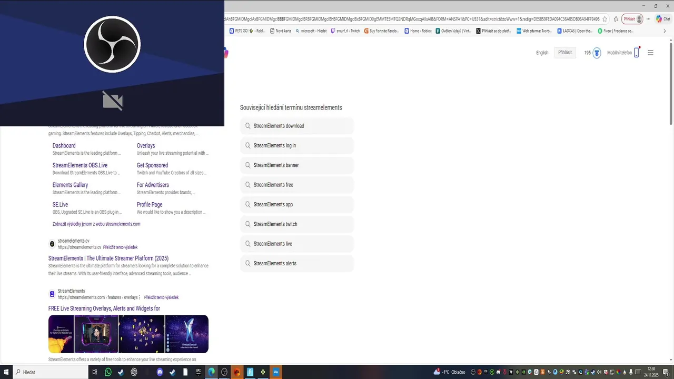The image size is (674, 379).
Task: Open the Elements Gallery sitelink
Action: [x=70, y=185]
